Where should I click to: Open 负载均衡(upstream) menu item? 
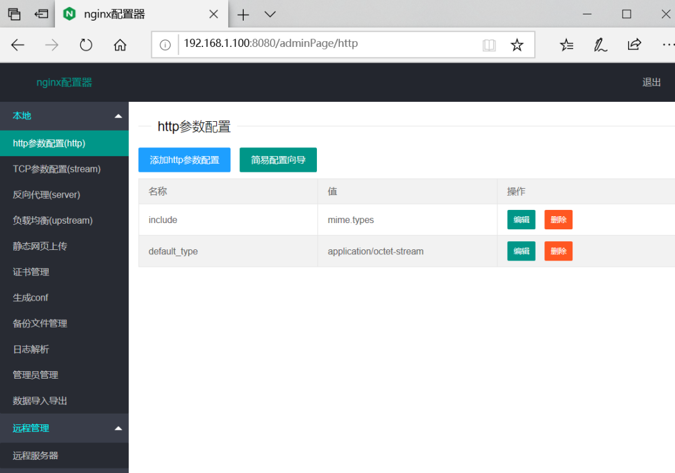click(x=64, y=221)
